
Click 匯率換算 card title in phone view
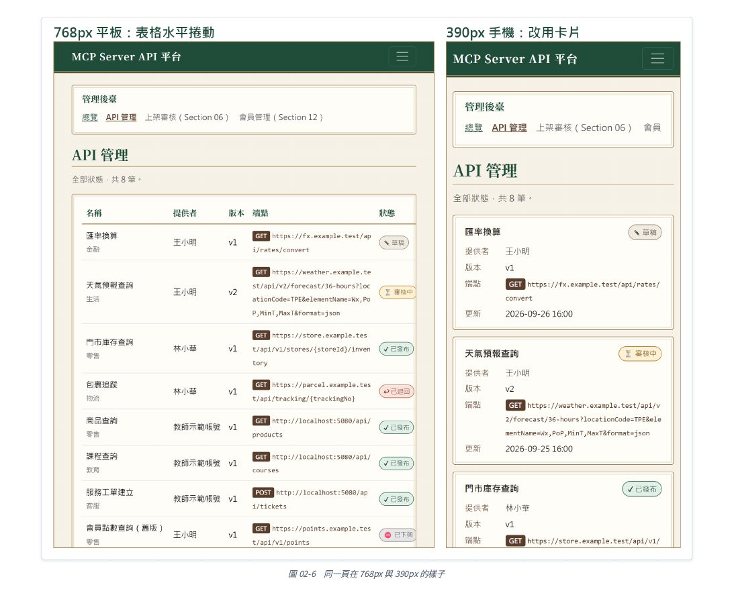pyautogui.click(x=483, y=232)
